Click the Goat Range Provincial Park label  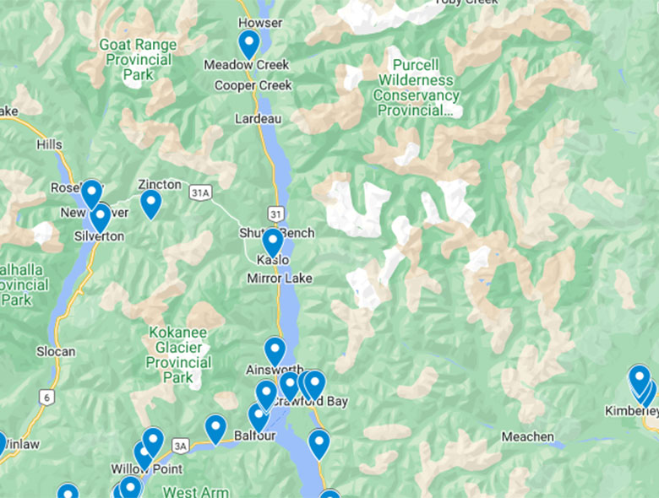pos(139,60)
